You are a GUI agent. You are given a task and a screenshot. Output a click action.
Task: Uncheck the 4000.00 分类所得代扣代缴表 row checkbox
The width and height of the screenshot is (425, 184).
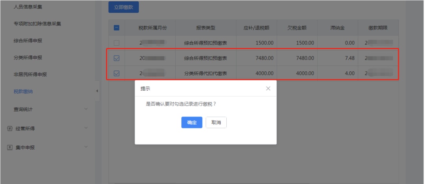[116, 73]
